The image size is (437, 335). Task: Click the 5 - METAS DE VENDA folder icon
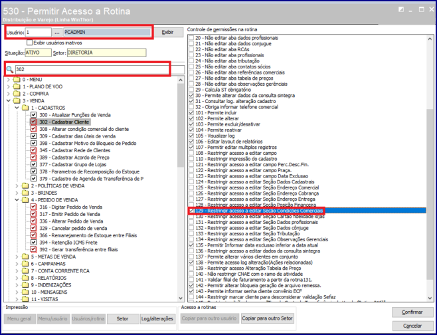coord(25,257)
